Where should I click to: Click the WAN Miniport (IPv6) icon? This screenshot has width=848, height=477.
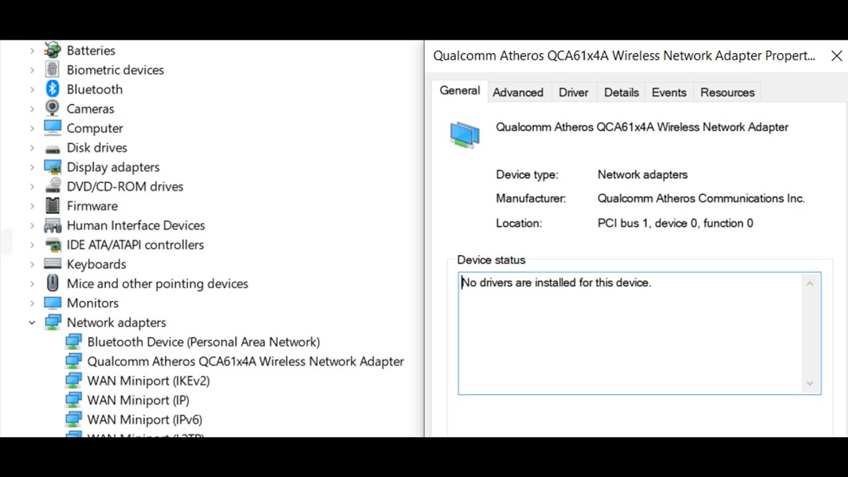click(x=74, y=419)
